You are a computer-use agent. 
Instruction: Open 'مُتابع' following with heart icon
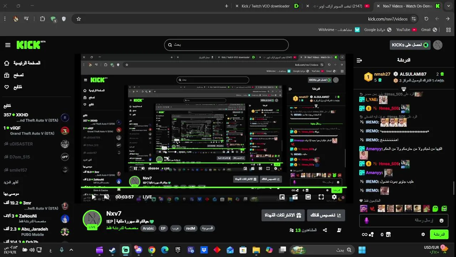(x=13, y=87)
